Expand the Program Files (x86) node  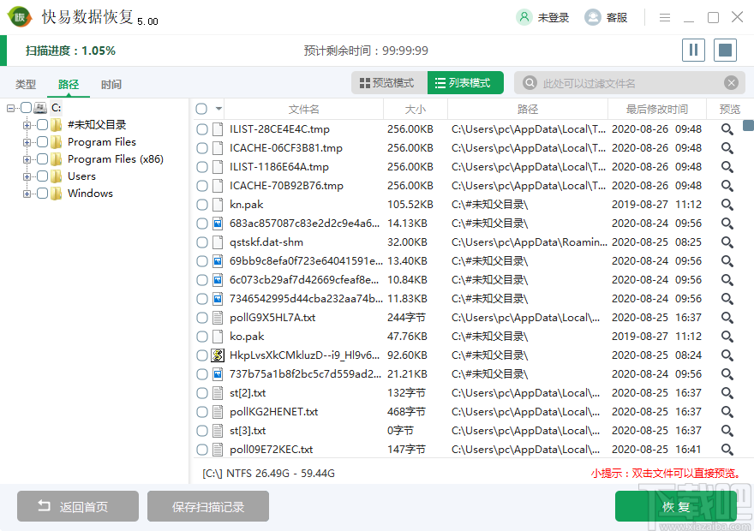click(27, 159)
